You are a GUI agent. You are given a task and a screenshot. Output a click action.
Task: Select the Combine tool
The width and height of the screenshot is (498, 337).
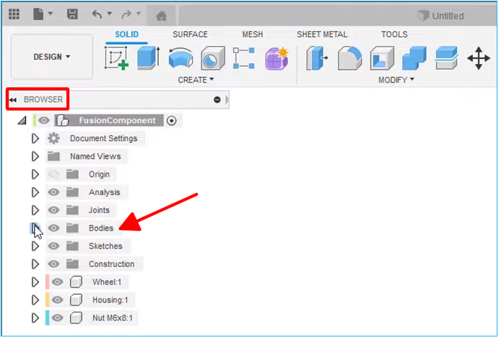coord(414,58)
